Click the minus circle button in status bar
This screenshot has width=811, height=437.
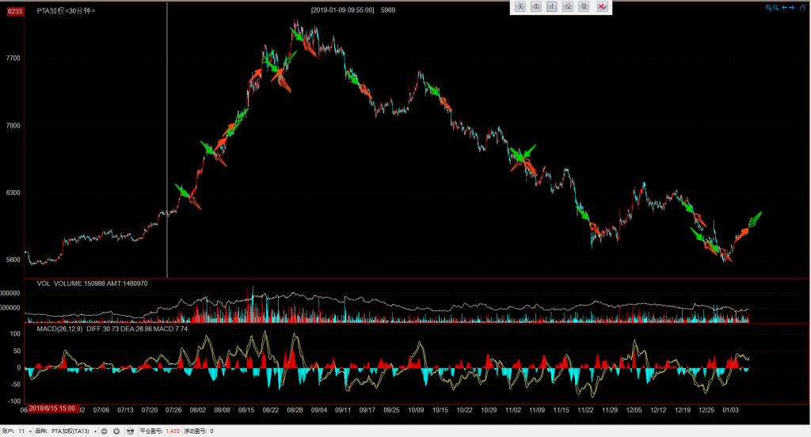click(x=105, y=431)
